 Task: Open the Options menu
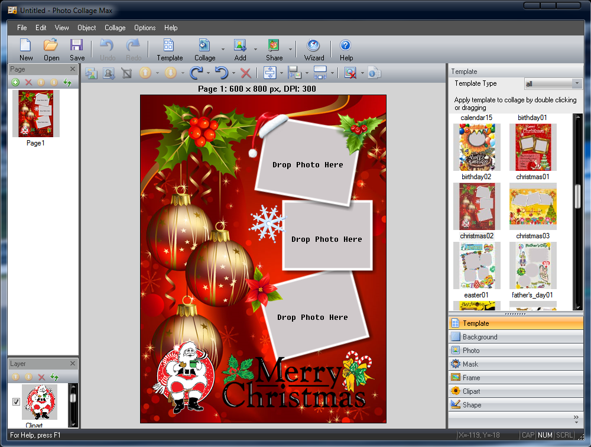(145, 28)
